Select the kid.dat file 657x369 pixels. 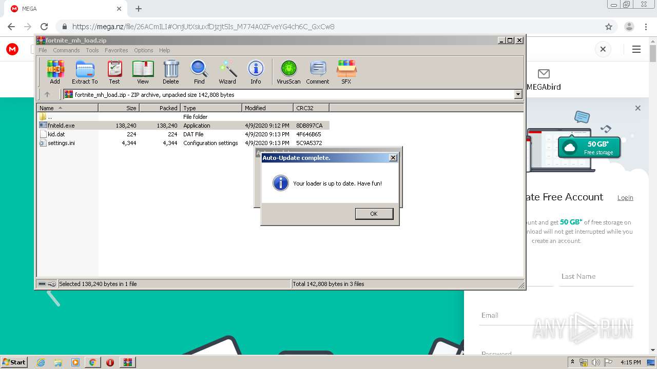(56, 134)
